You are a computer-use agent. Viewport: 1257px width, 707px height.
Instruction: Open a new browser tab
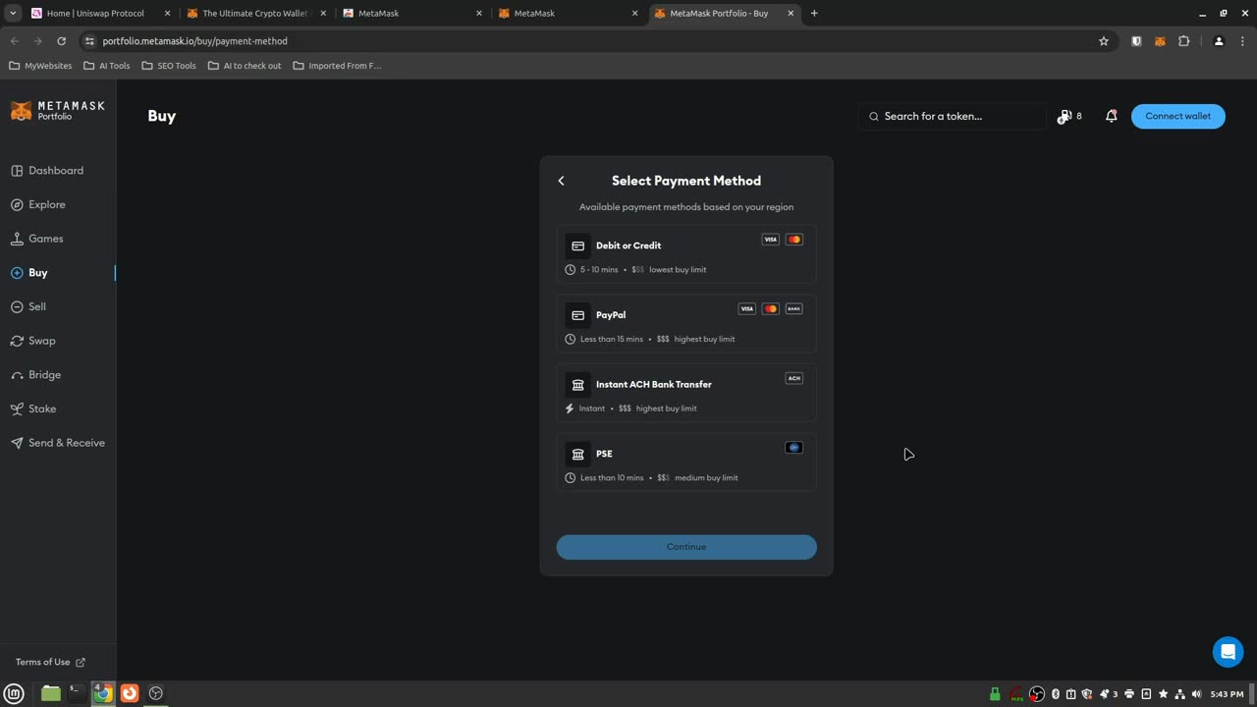pos(814,14)
